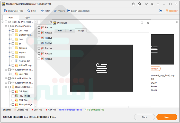Check the System Volume folder checkbox
The height and width of the screenshot is (123, 180).
[13, 35]
